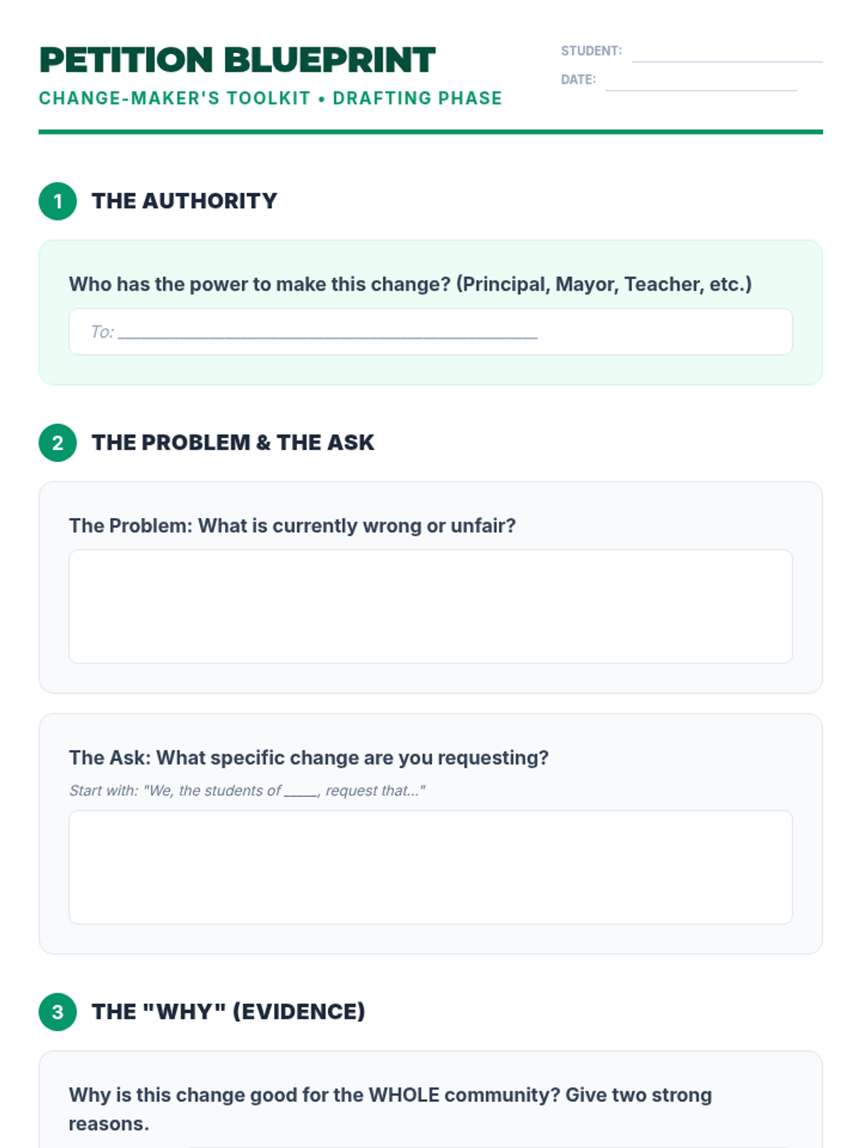Click the green number 2 section badge
The width and height of the screenshot is (861, 1148).
[57, 443]
